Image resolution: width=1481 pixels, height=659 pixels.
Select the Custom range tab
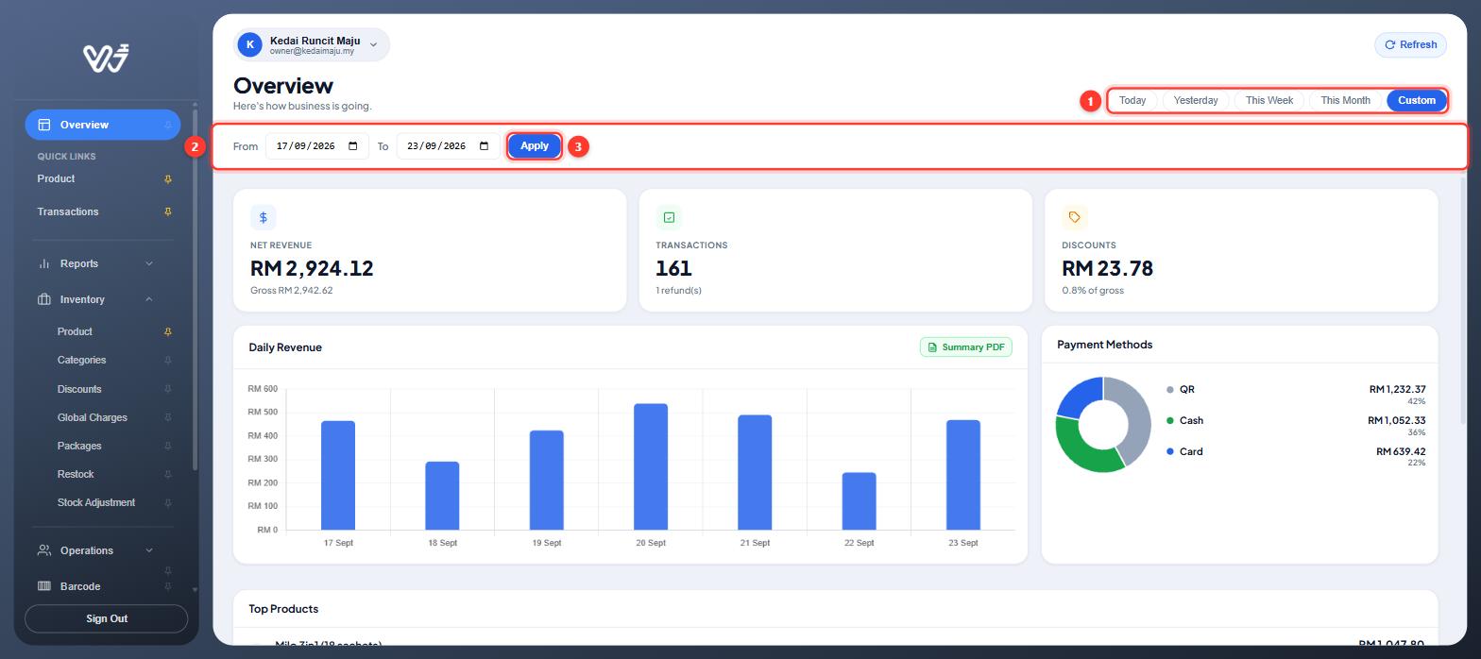1417,100
